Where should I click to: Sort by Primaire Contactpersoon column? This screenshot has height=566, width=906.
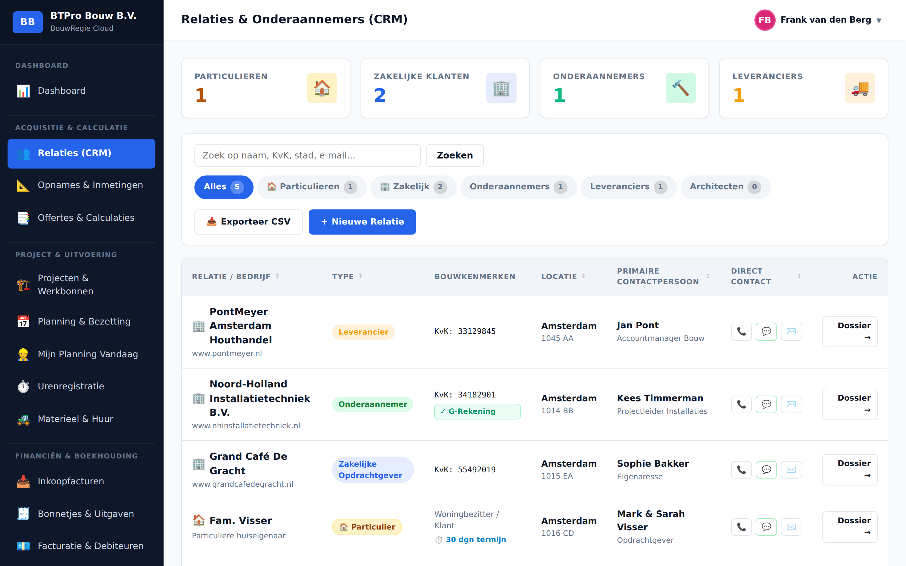[663, 276]
